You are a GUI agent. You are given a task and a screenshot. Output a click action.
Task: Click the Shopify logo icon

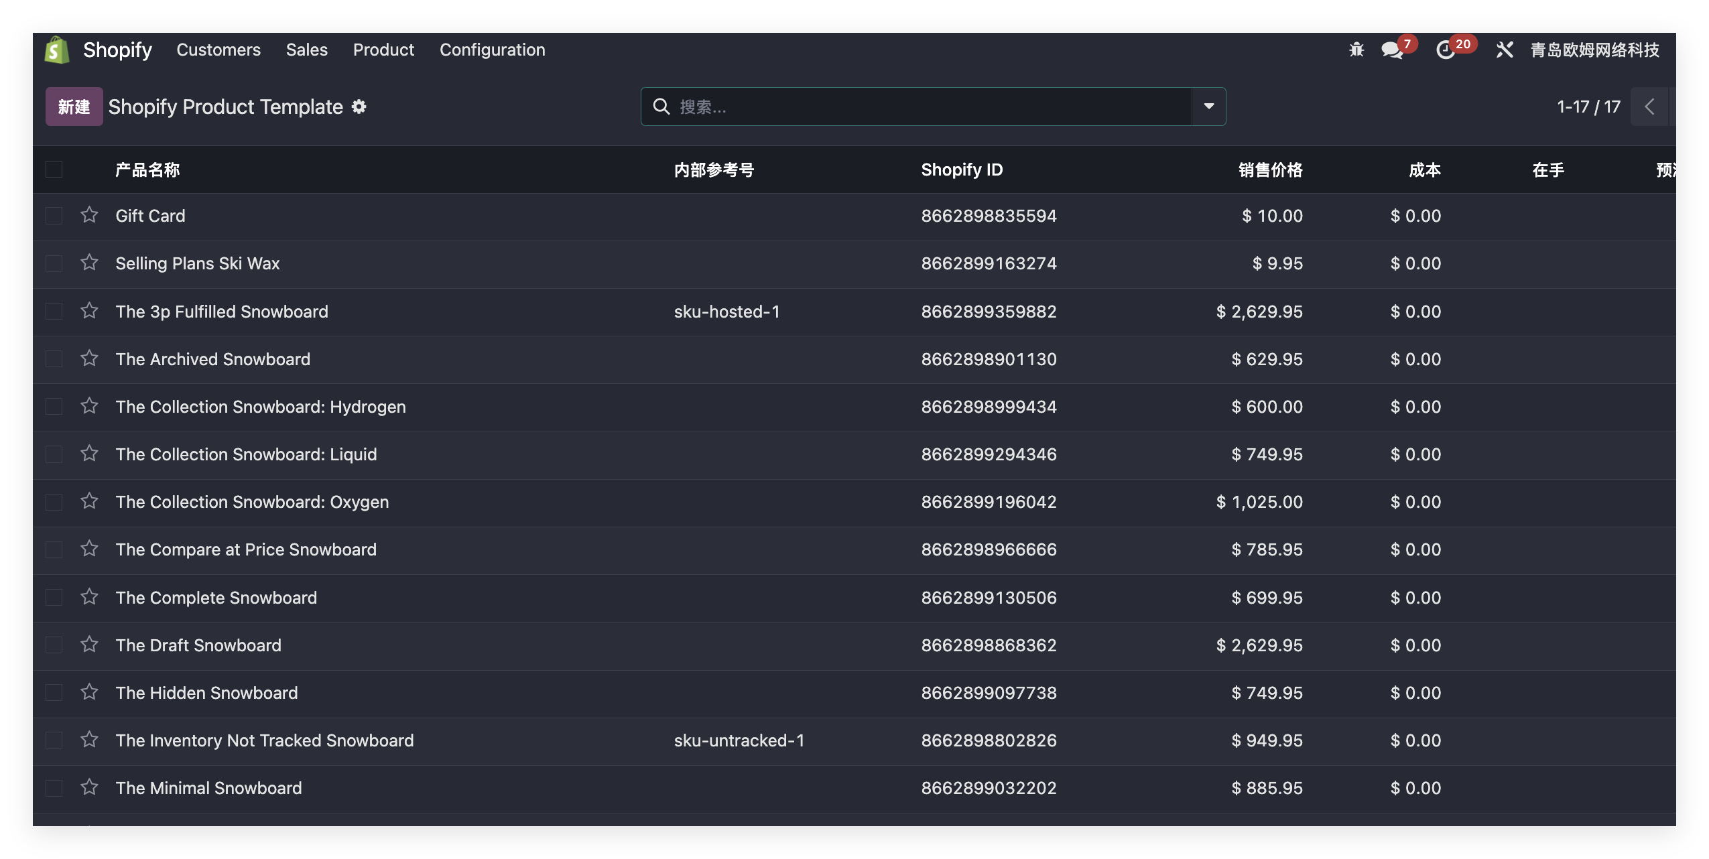[x=57, y=49]
